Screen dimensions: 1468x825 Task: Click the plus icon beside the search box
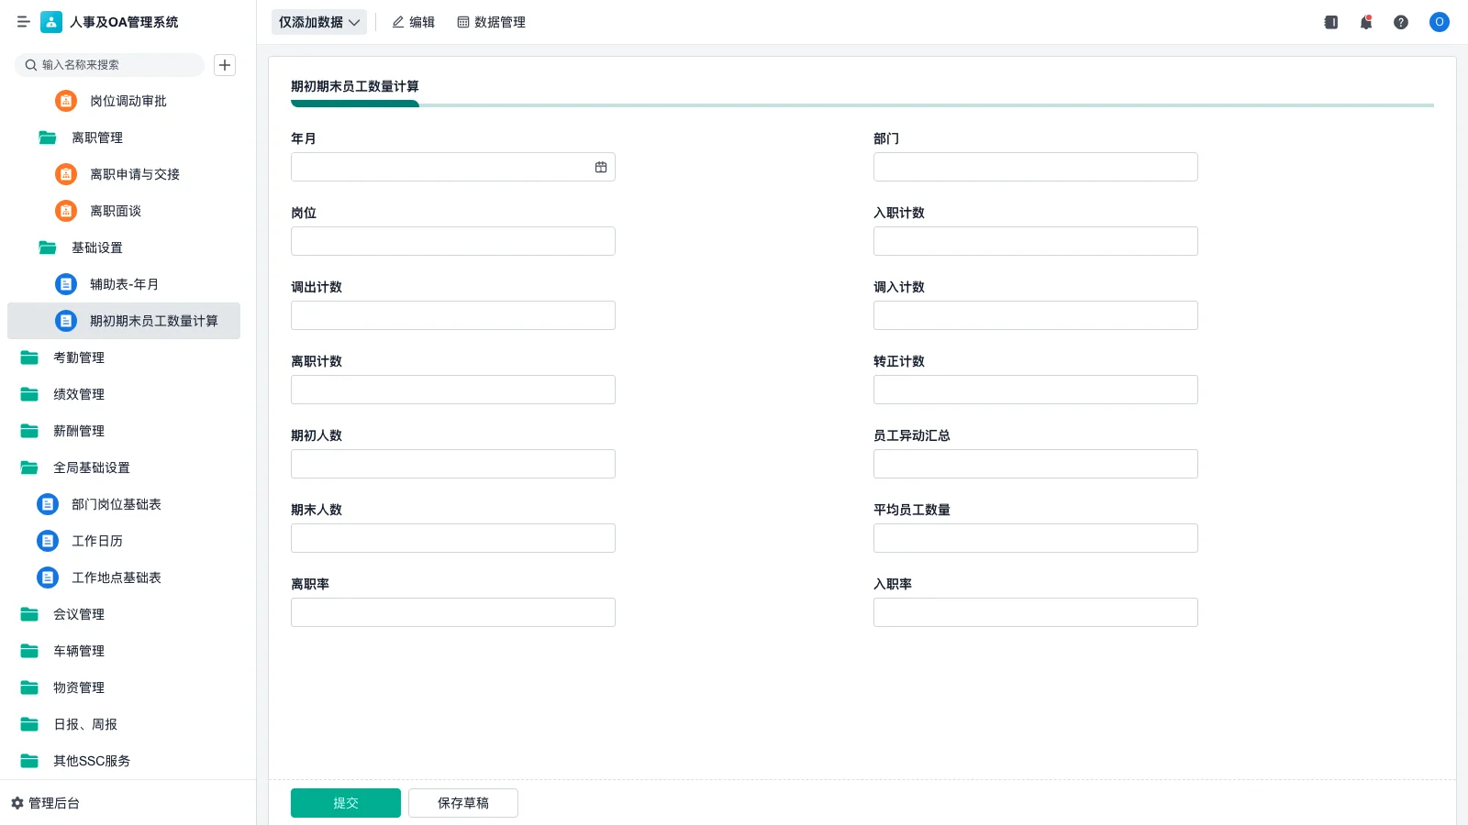coord(225,65)
